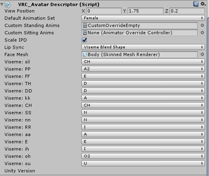
Task: Open the Viseme: RR dropdown
Action: [x=143, y=127]
